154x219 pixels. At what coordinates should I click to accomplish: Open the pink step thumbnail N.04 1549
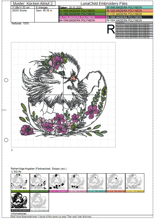pyautogui.click(x=77, y=183)
